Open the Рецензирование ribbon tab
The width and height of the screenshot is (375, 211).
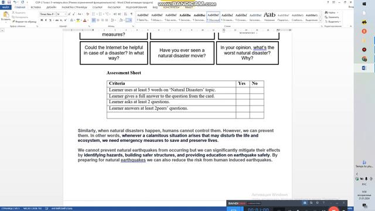pyautogui.click(x=137, y=8)
